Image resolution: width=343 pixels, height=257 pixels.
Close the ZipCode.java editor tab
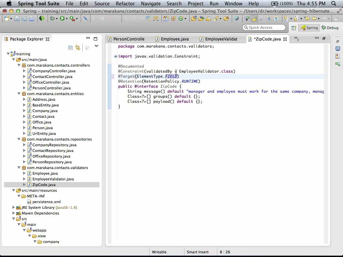click(x=285, y=39)
